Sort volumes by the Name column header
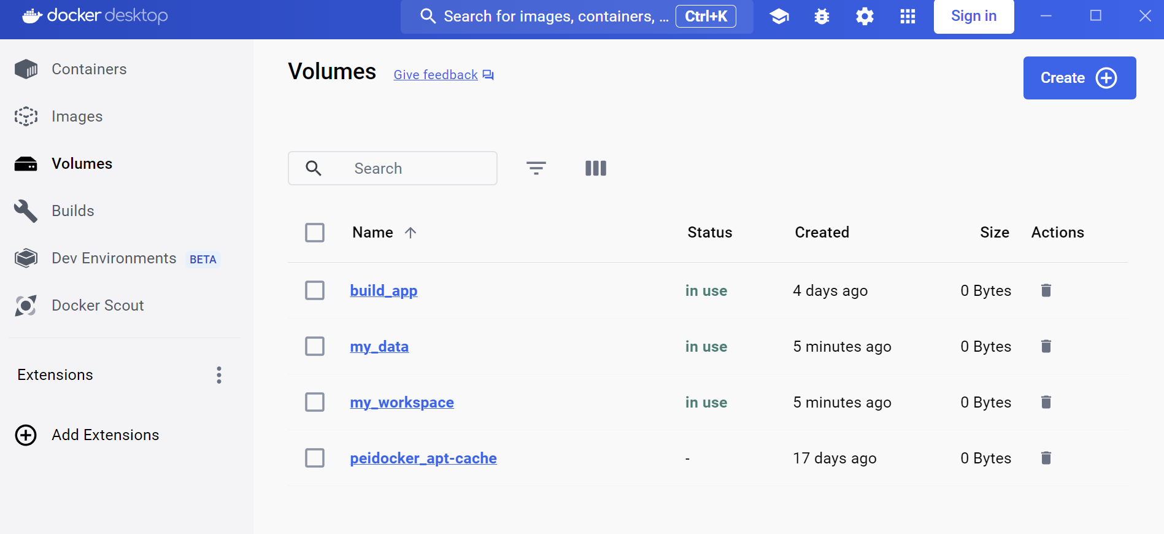The image size is (1164, 534). (x=373, y=233)
